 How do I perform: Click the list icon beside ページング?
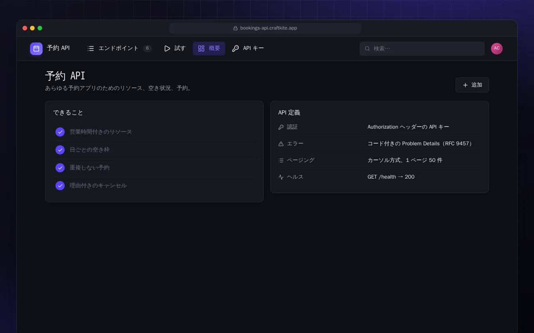pyautogui.click(x=281, y=160)
